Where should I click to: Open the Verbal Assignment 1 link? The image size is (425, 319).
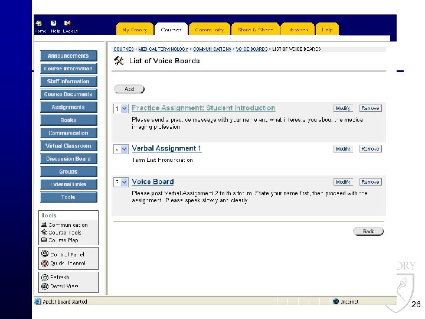pyautogui.click(x=166, y=148)
